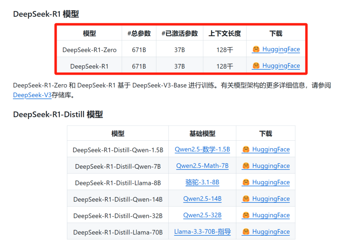Click the HuggingFace emoji for DeepSeek-R1-Distill-Qwen-7B
The width and height of the screenshot is (358, 244).
(246, 166)
